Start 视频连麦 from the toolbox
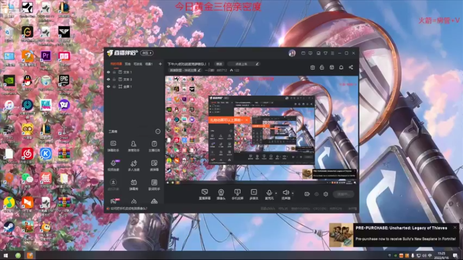463x260 pixels. coord(113,166)
